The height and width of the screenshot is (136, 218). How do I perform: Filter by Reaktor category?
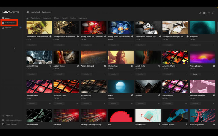pyautogui.click(x=73, y=18)
